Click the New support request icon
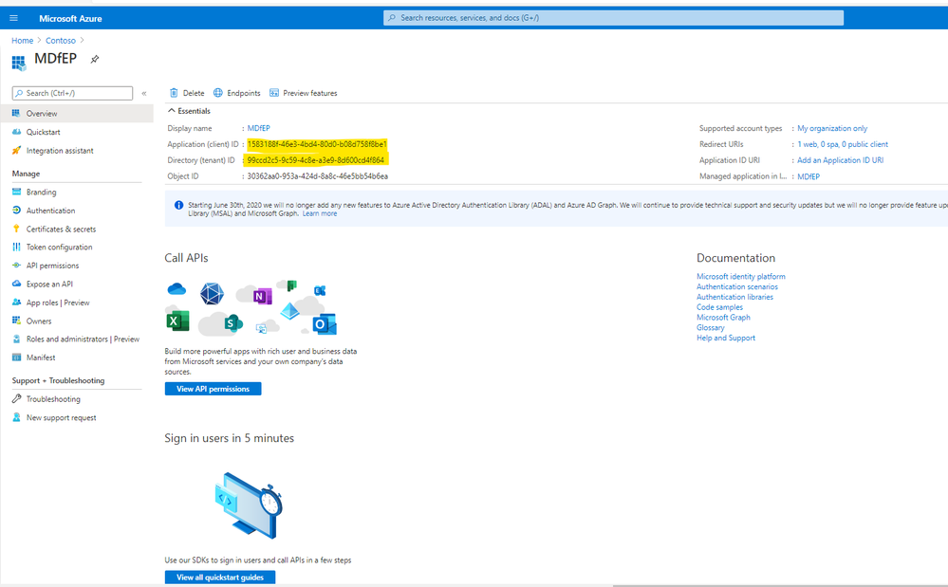 [16, 417]
